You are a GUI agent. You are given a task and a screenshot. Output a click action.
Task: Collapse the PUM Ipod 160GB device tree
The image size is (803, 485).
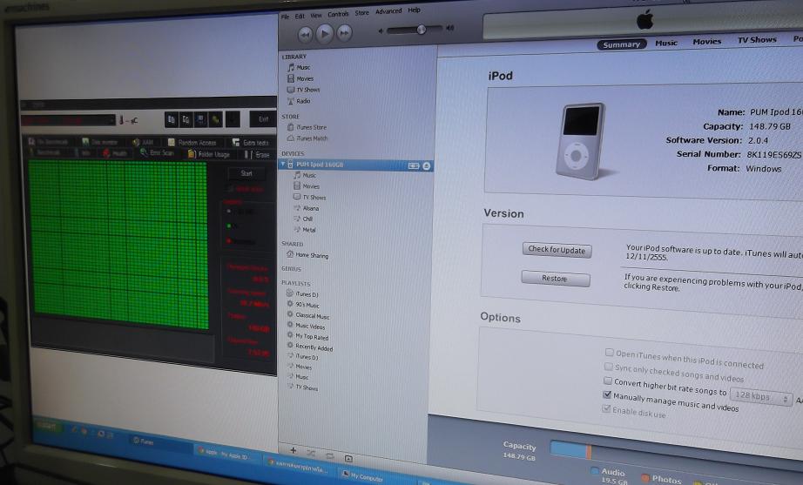[282, 164]
